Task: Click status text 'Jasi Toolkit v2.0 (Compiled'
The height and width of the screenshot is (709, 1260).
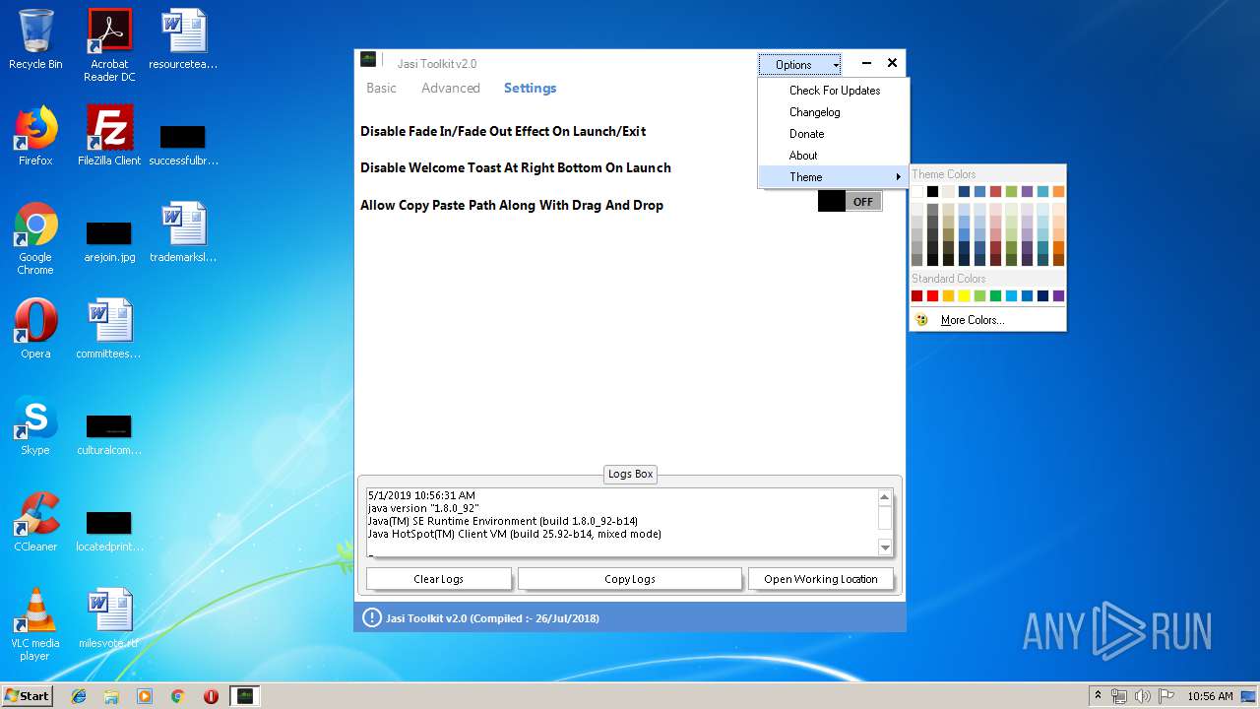Action: click(x=492, y=618)
